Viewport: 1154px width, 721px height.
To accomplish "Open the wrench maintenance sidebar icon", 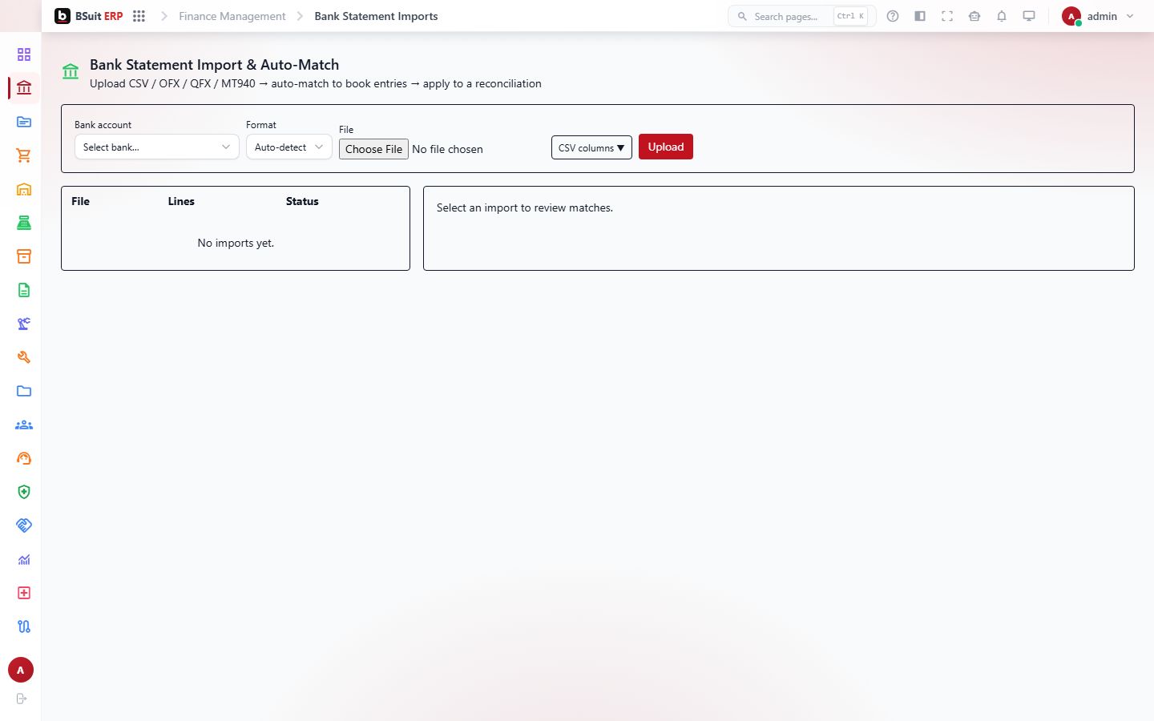I will [x=24, y=357].
